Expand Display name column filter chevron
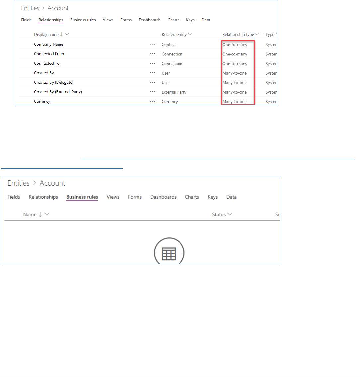Viewport: 361px width, 377px height. tap(67, 34)
